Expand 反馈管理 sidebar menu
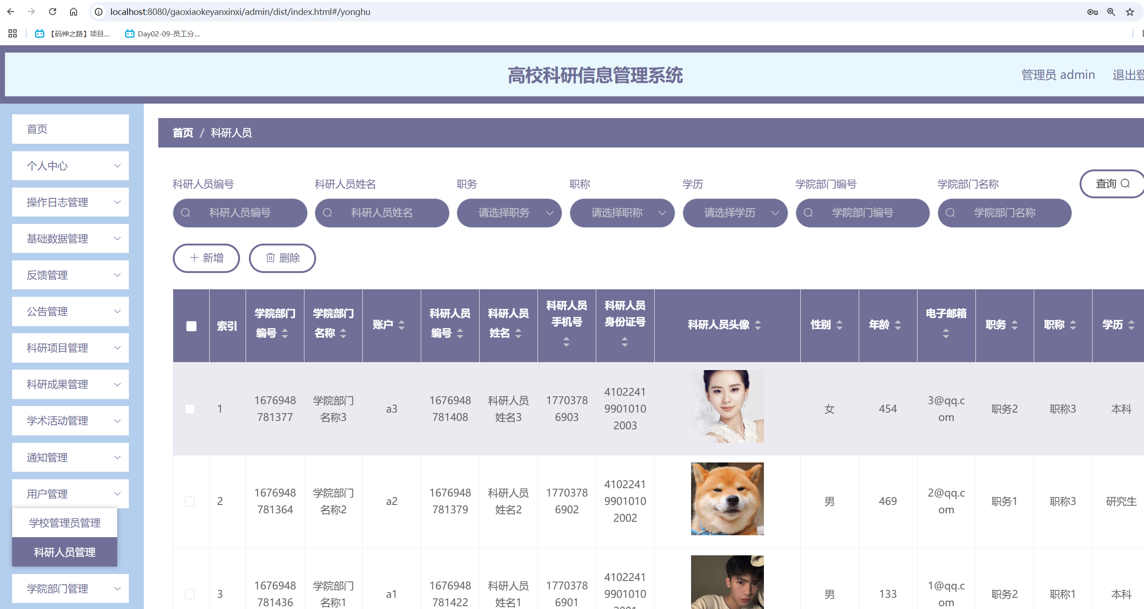The image size is (1144, 609). coord(71,275)
